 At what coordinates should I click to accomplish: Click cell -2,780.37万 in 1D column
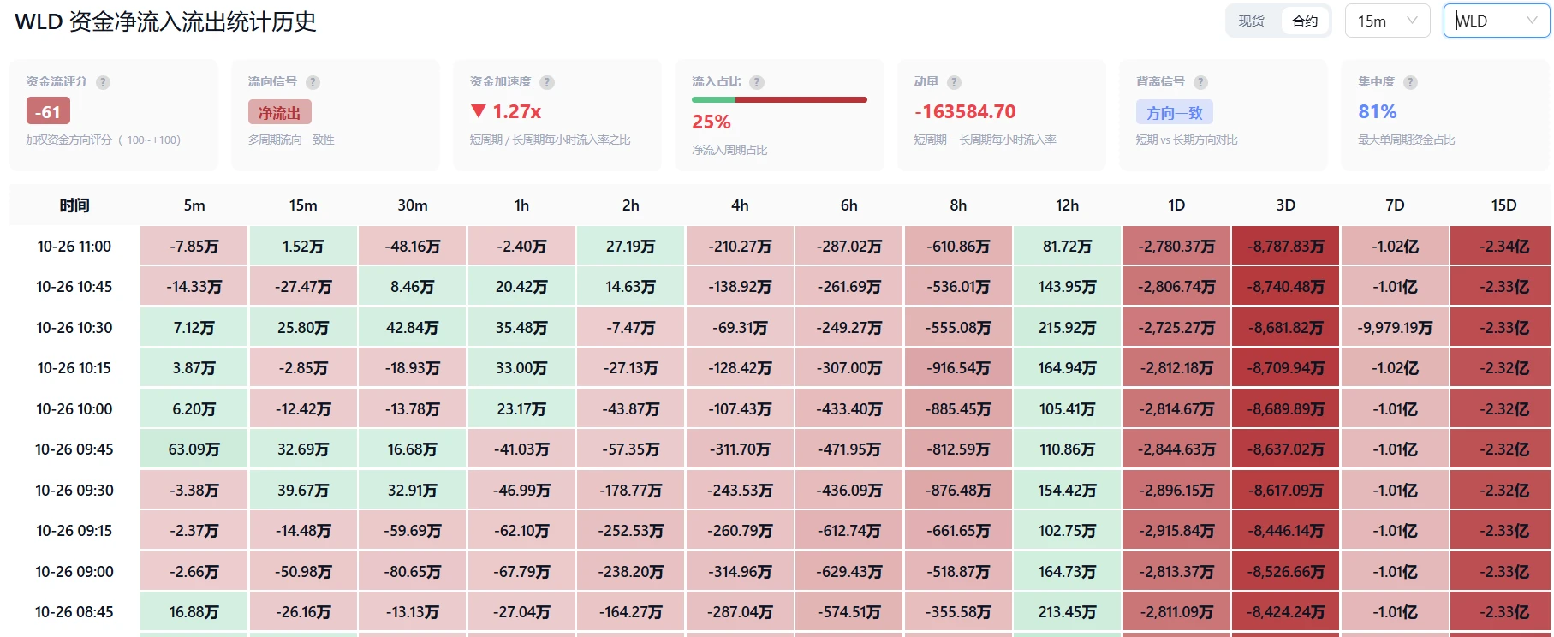click(1176, 247)
